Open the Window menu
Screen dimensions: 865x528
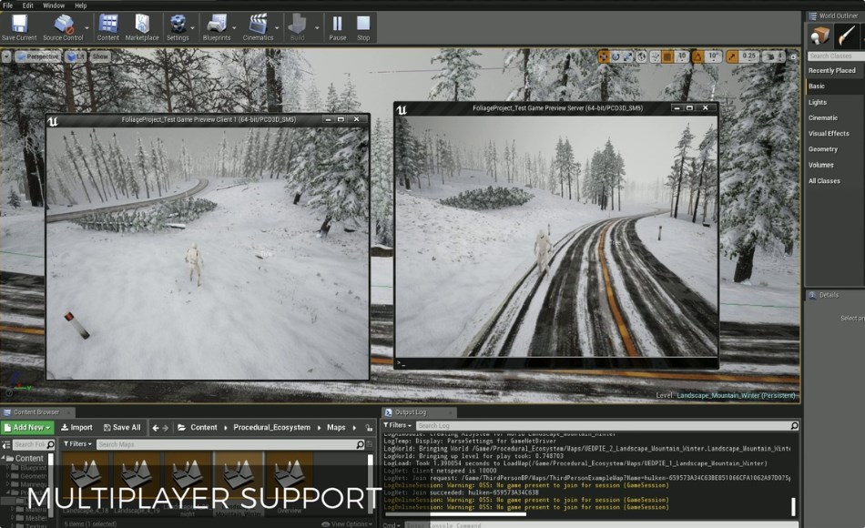54,5
